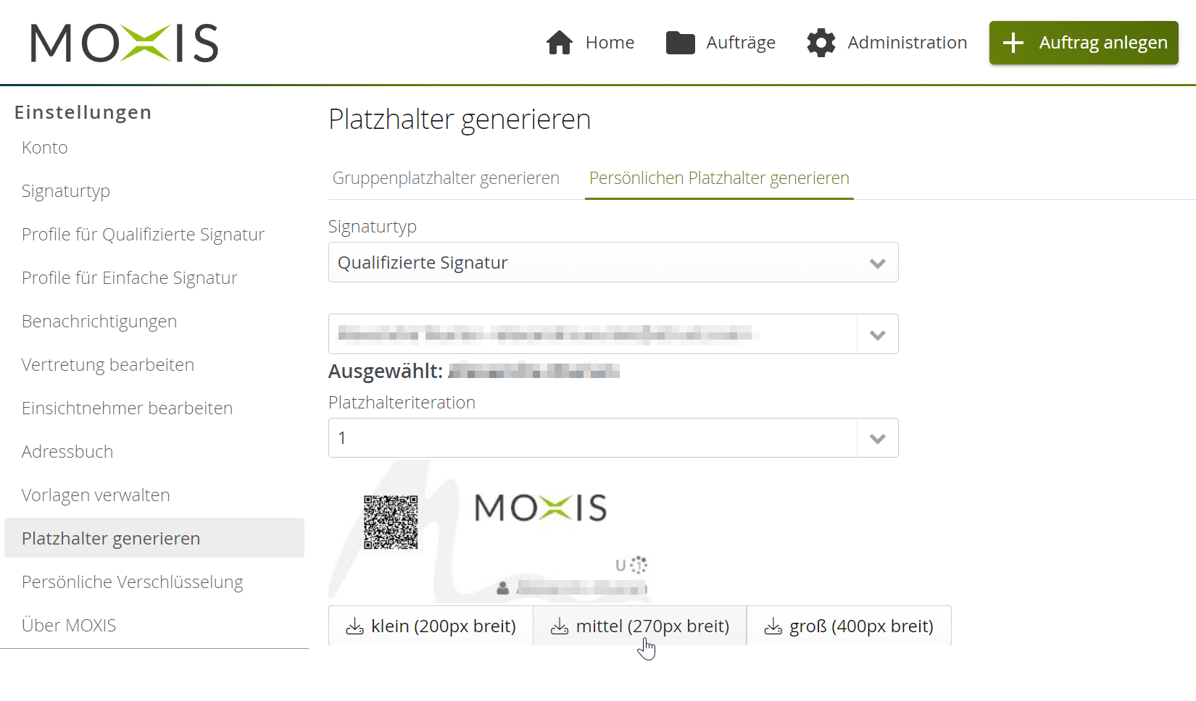Image resolution: width=1196 pixels, height=701 pixels.
Task: Switch to the Persönlichen Platzhalter generieren tab
Action: tap(718, 177)
